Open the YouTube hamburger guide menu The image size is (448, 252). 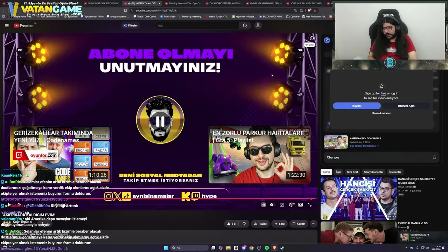(7, 26)
